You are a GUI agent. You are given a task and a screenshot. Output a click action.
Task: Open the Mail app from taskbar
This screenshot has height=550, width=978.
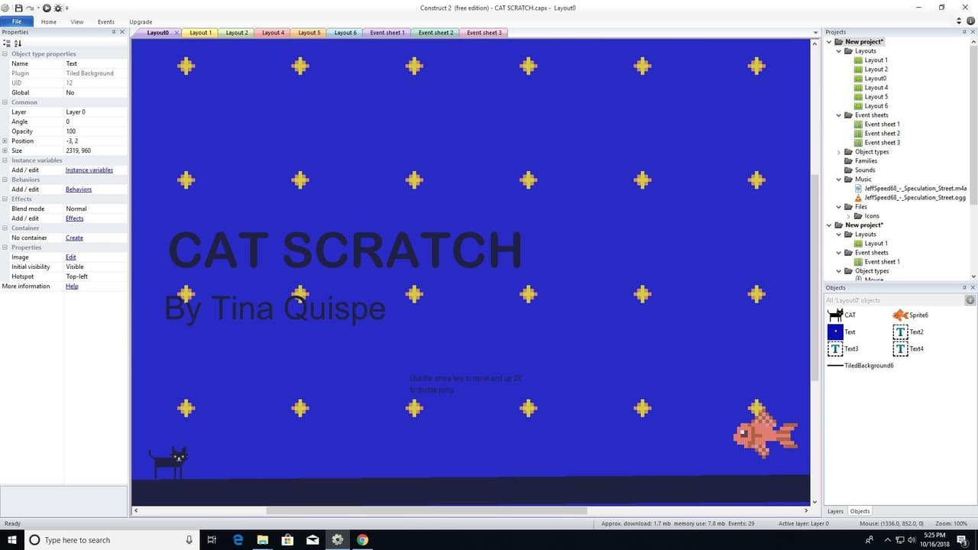(313, 540)
